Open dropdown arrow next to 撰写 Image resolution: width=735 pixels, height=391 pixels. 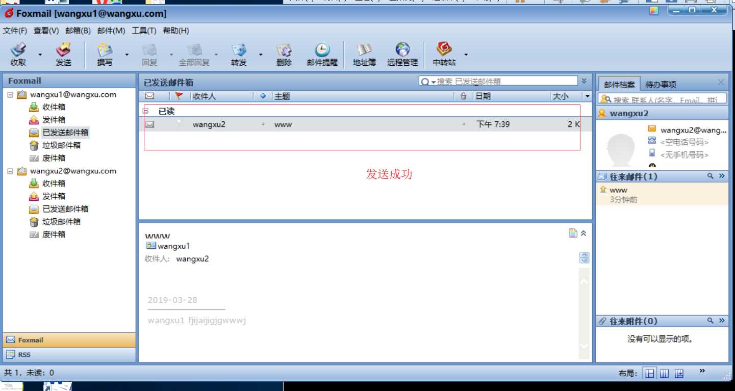click(x=126, y=55)
